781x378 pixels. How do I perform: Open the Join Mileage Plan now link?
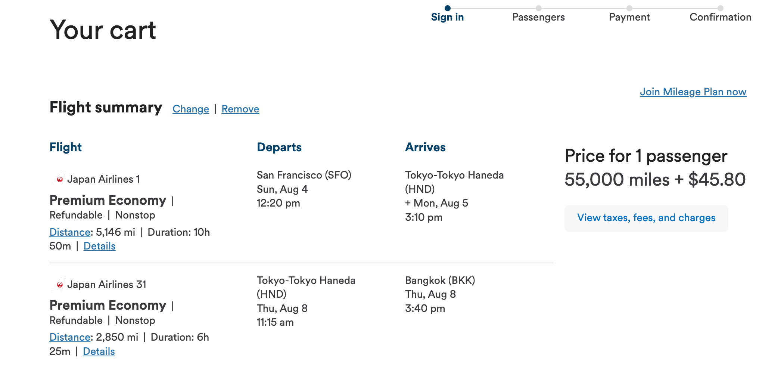coord(693,92)
